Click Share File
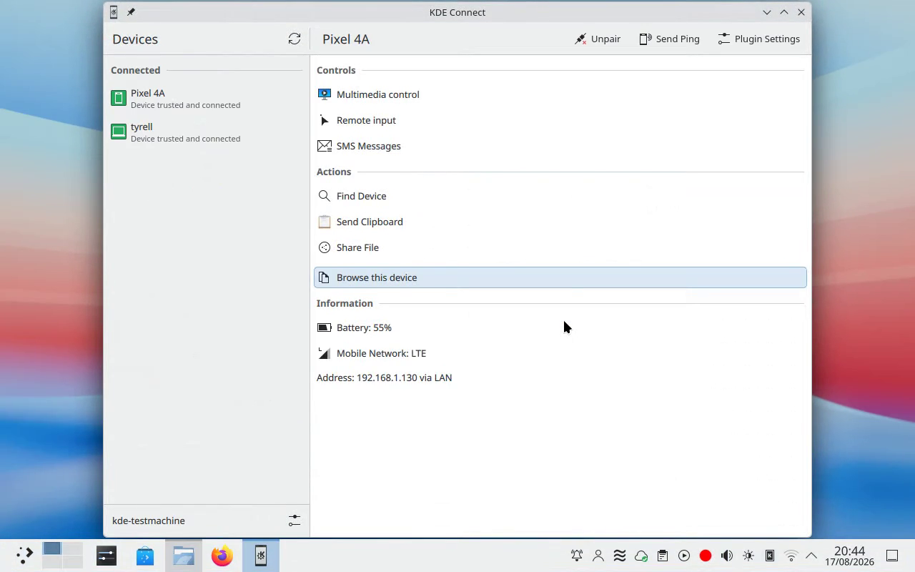 tap(560, 247)
